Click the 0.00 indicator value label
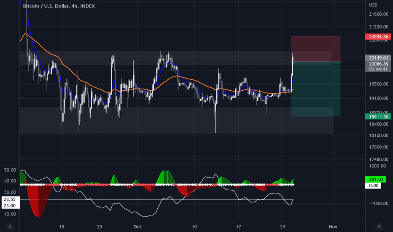Screen dimensions: 393x232 pyautogui.click(x=373, y=186)
